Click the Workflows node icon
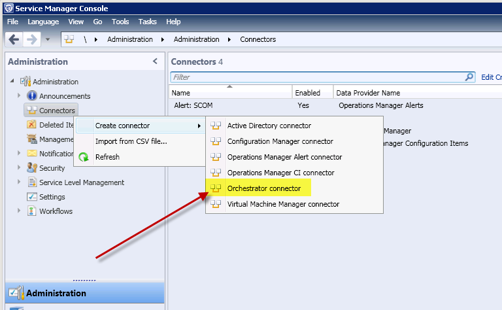Viewport: 502px width, 310px height. point(32,211)
